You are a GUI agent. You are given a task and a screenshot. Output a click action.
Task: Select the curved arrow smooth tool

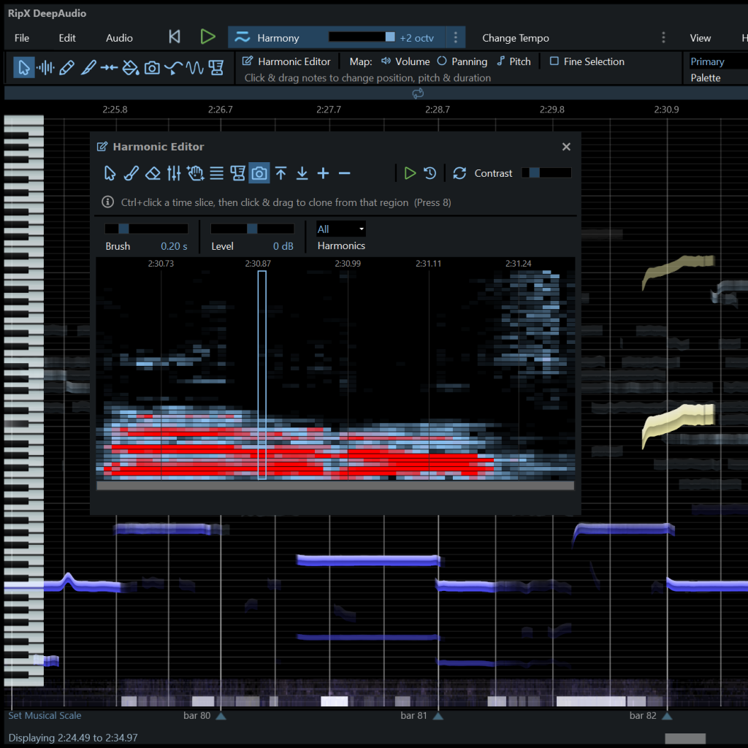tap(173, 68)
